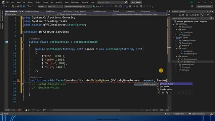
Task: Toggle auto-hide pin on Solution Explorer panel
Action: (210, 11)
